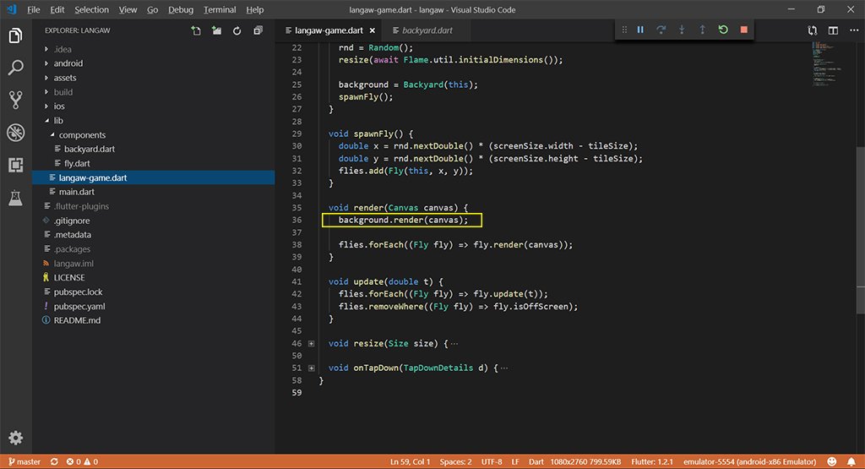This screenshot has height=469, width=865.
Task: Unfold the resize method at line 46
Action: pyautogui.click(x=312, y=344)
